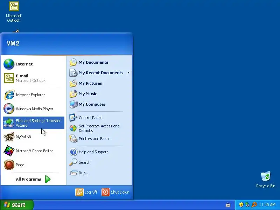
Task: Click the taskbar clock showing 11:40 AM
Action: [x=267, y=205]
